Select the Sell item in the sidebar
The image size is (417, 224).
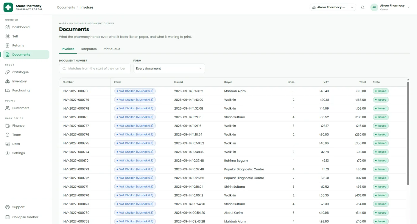click(26, 36)
